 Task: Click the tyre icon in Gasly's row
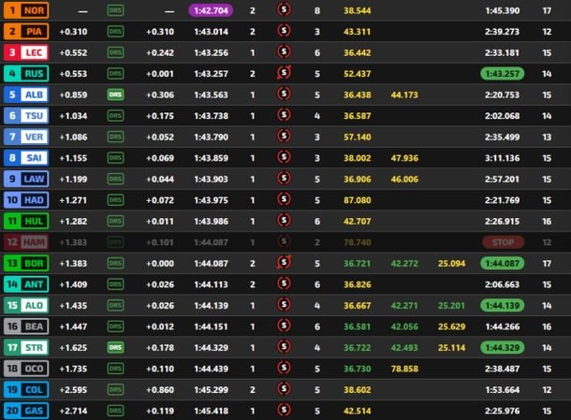coord(285,410)
